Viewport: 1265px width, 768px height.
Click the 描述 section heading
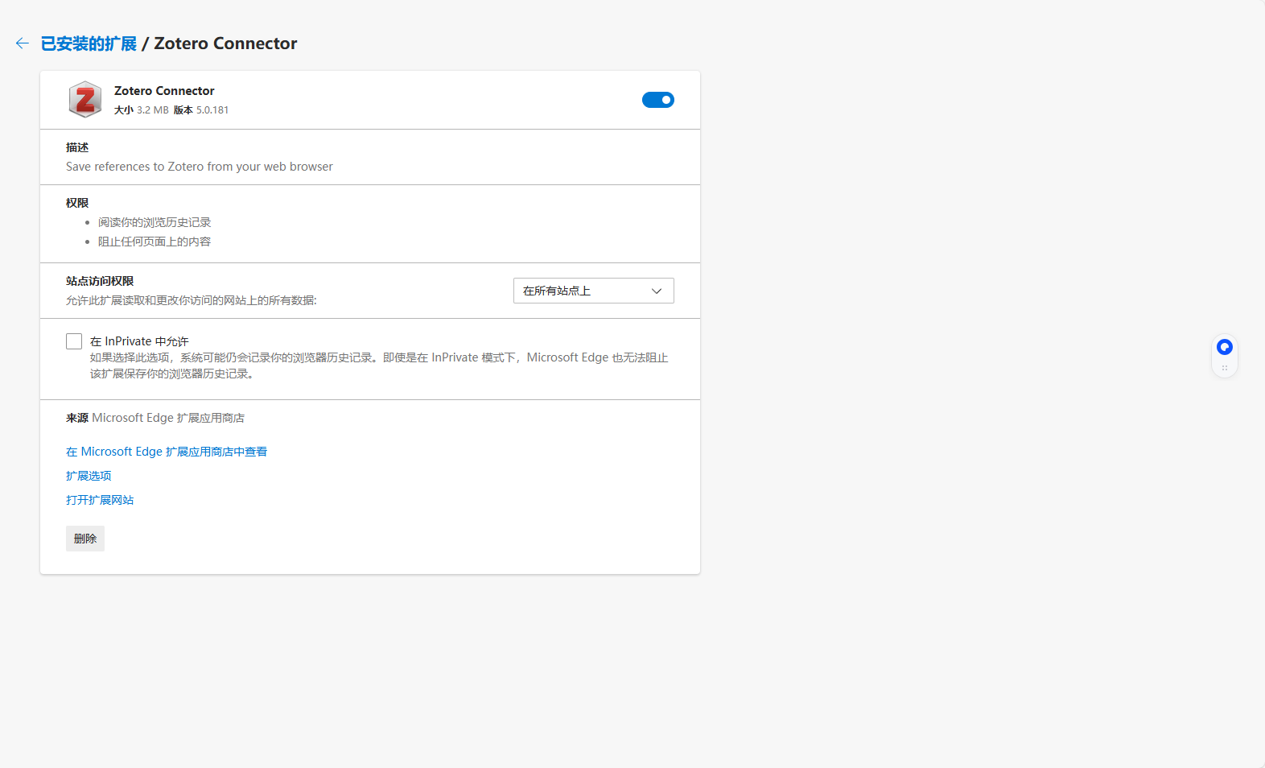(77, 147)
